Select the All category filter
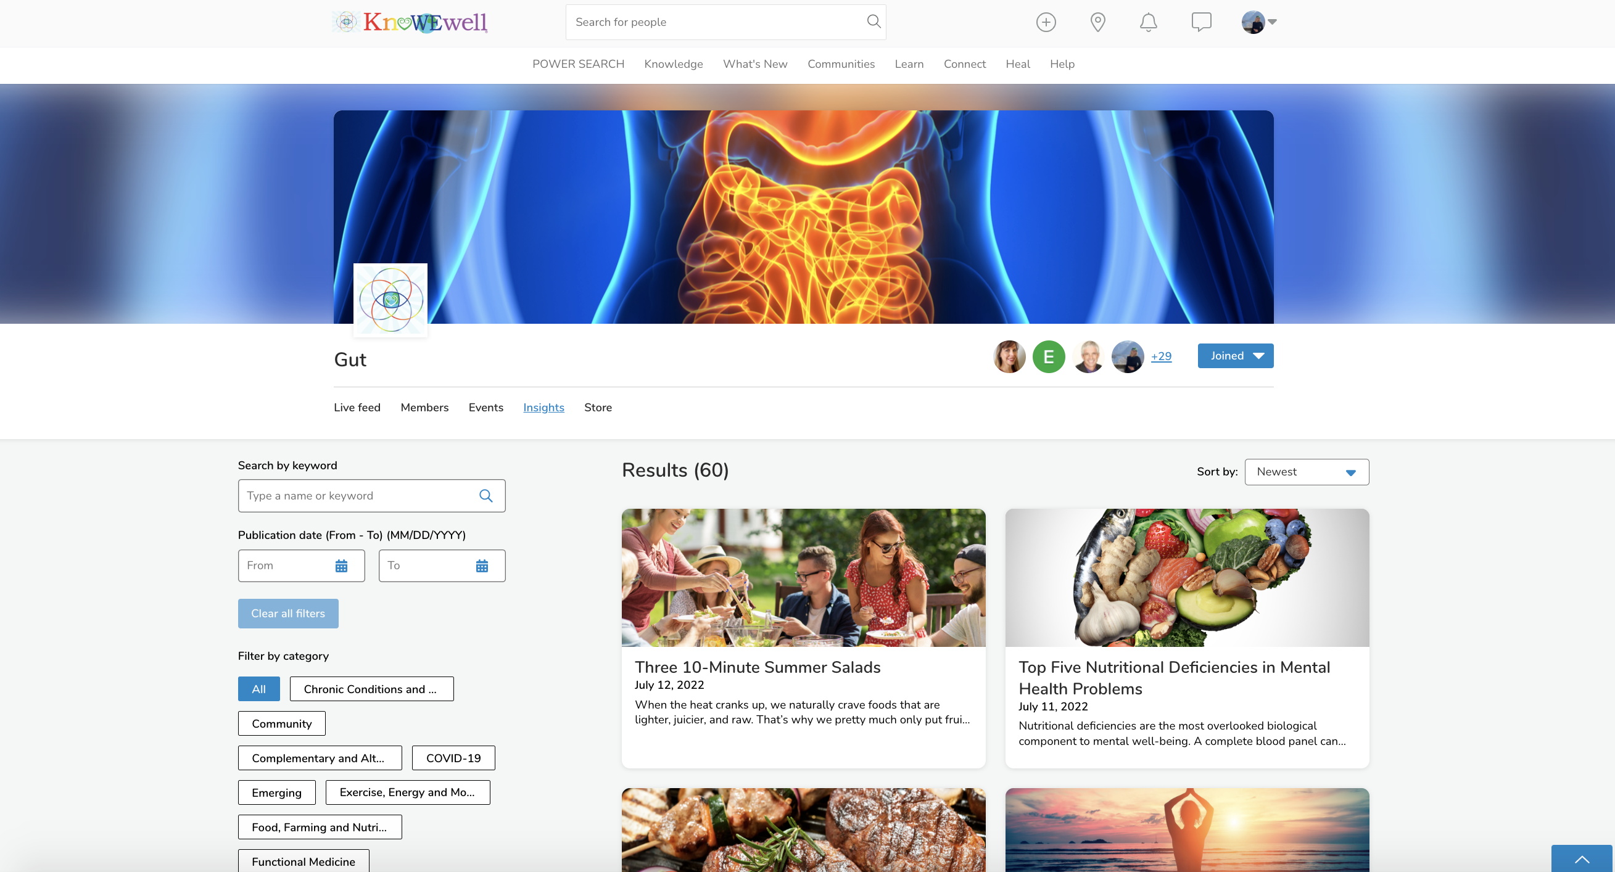This screenshot has width=1615, height=872. tap(259, 689)
